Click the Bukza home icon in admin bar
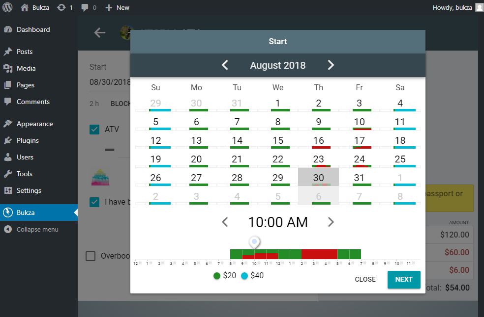Viewport: 484px width, 317px height. point(25,7)
